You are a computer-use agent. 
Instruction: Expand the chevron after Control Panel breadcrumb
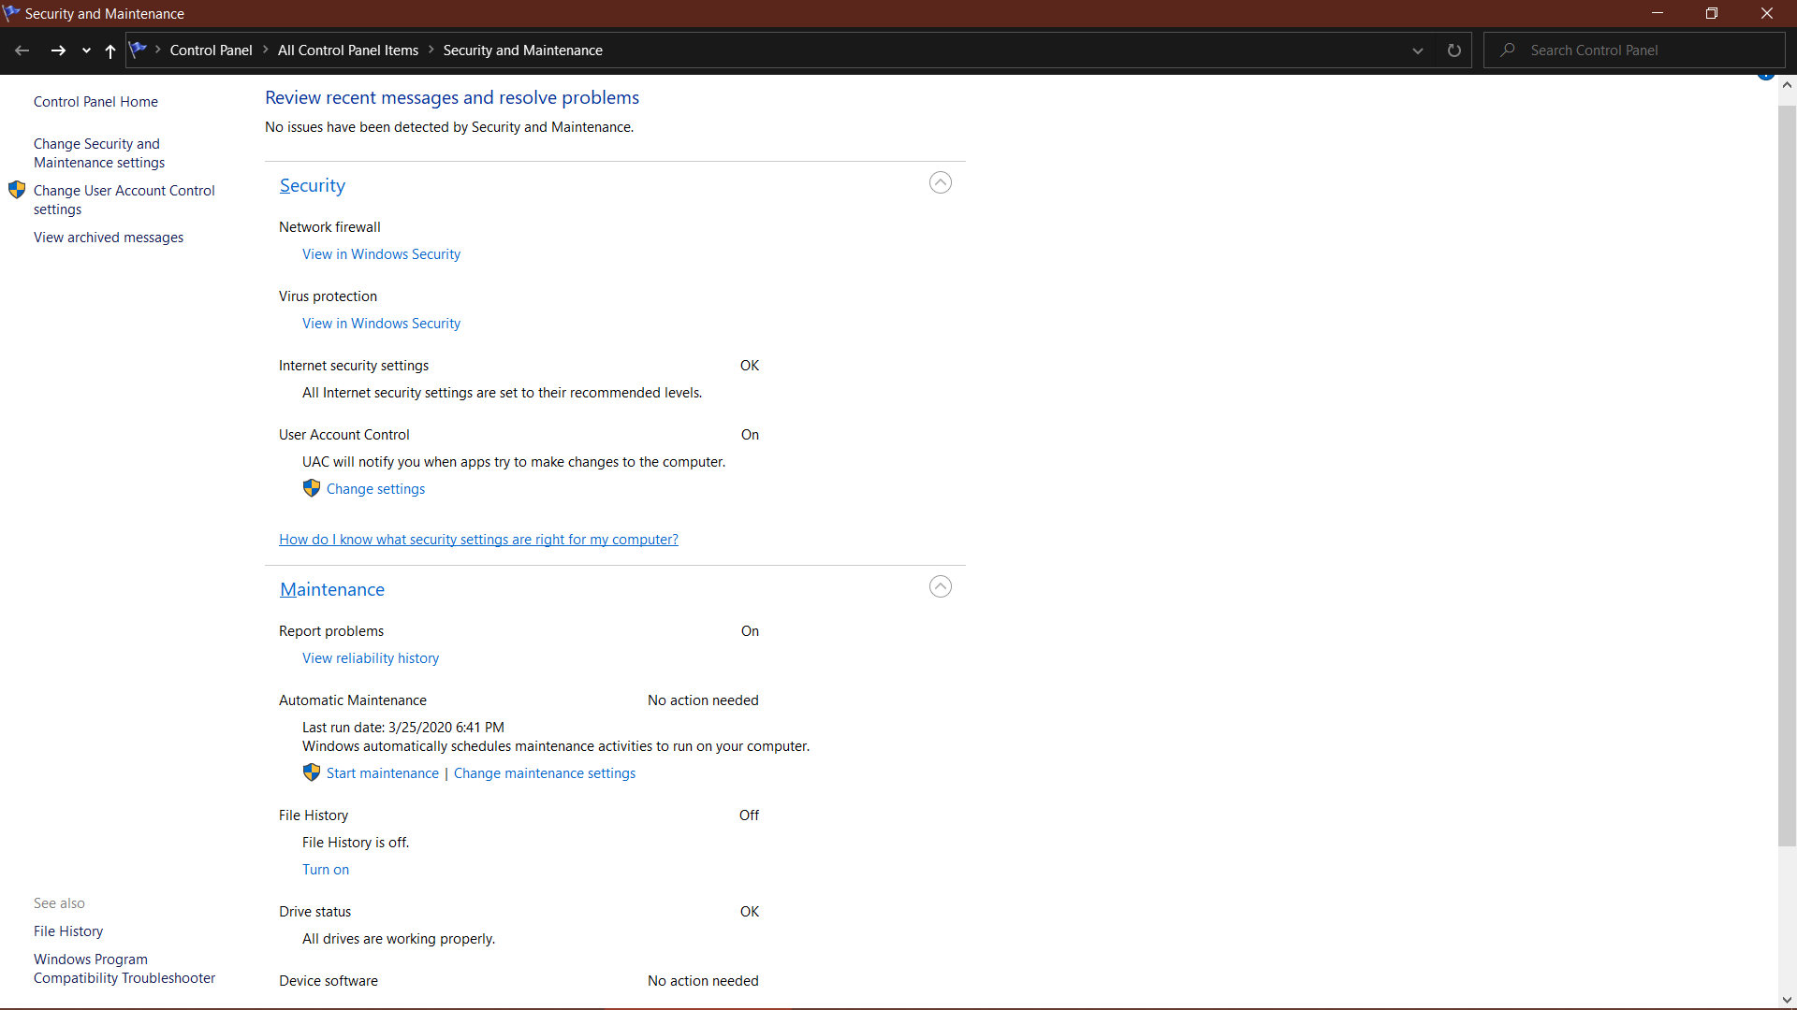click(266, 50)
